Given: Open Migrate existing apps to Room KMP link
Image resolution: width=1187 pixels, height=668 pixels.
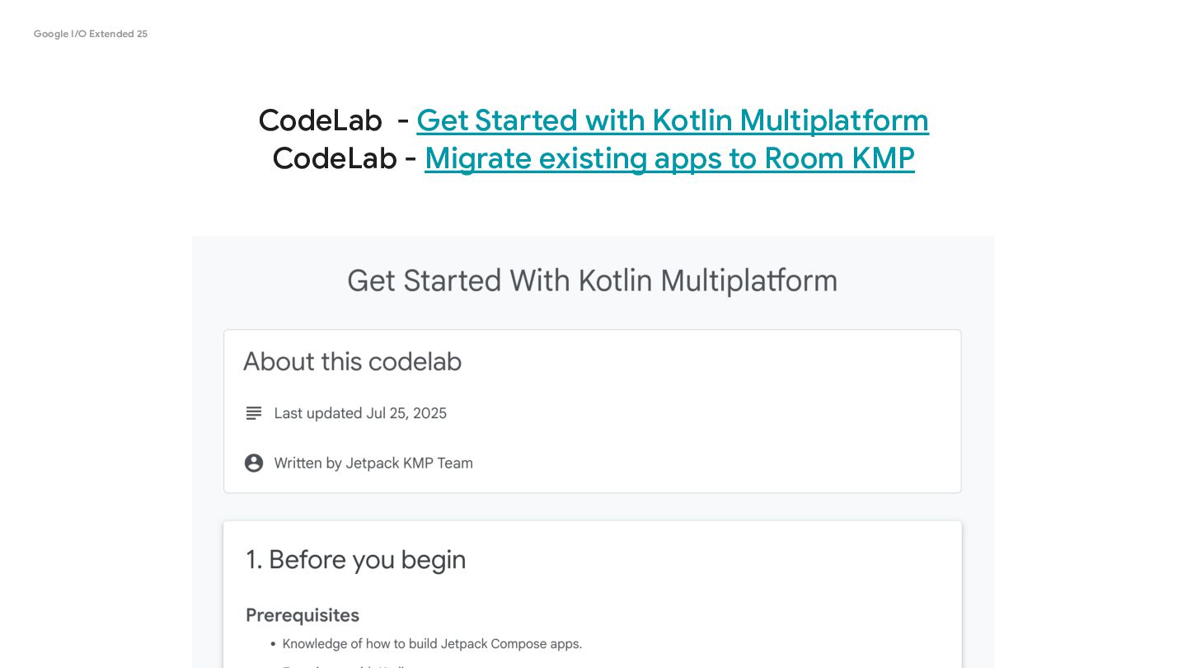Looking at the screenshot, I should (669, 158).
